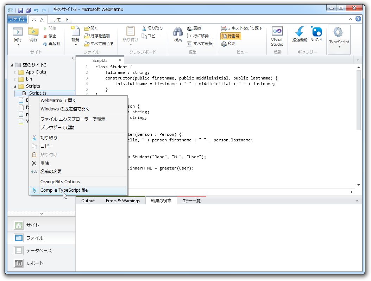Viewport: 371px width, 281px height.
Task: Close the Script.ts editor tab
Action: [120, 60]
